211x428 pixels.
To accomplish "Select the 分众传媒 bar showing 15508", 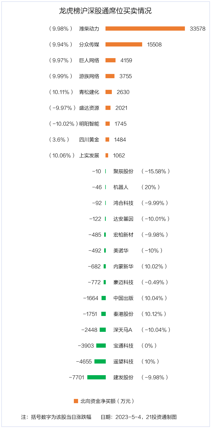I will 124,44.
